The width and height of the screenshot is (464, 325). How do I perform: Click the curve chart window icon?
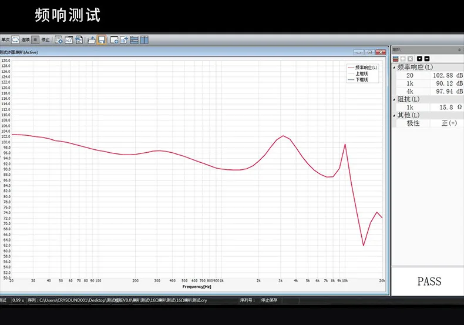point(69,39)
